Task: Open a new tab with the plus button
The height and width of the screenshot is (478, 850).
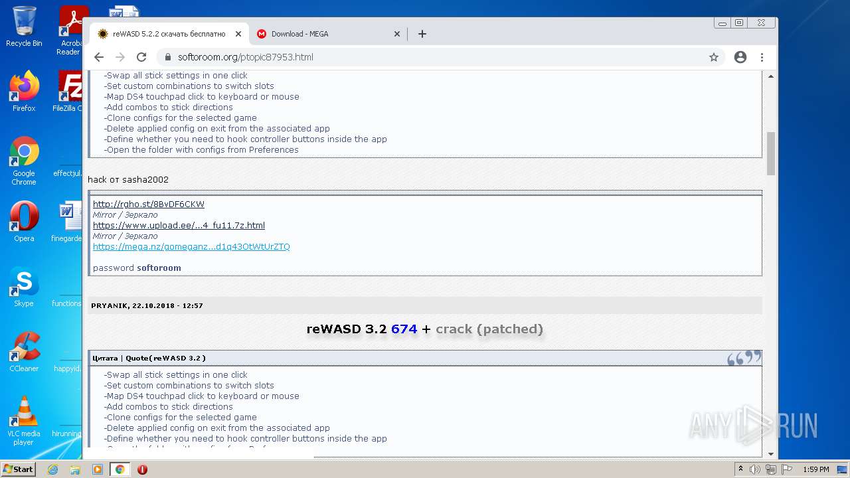Action: coord(422,34)
